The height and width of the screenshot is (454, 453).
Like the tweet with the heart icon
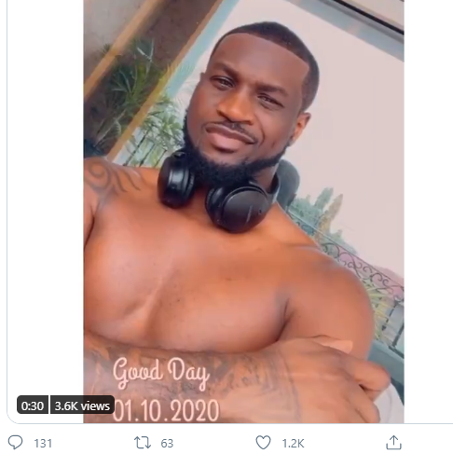[x=263, y=442]
